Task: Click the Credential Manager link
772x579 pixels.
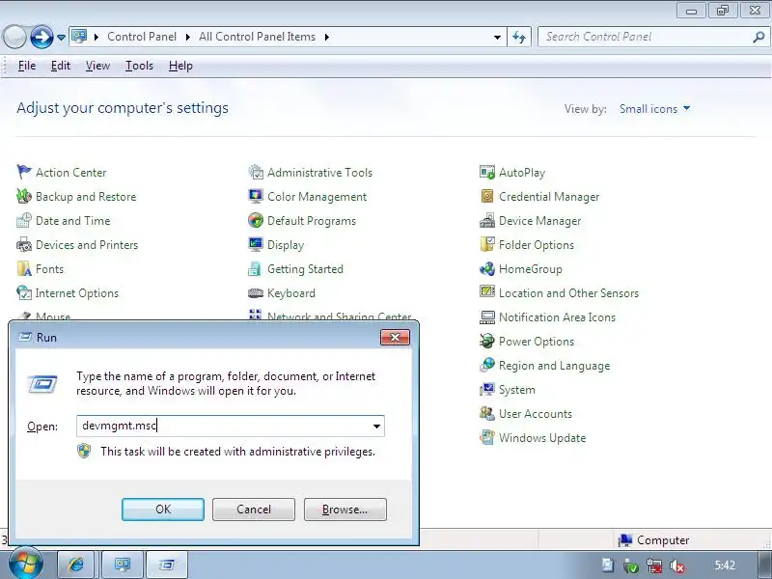Action: coord(549,197)
